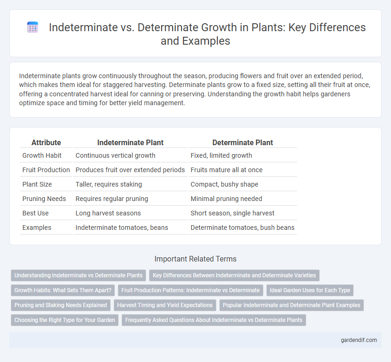Open 'Key Differences Between Indeterminate and Determinate Varieties' tag
The image size is (391, 362).
coord(234,275)
